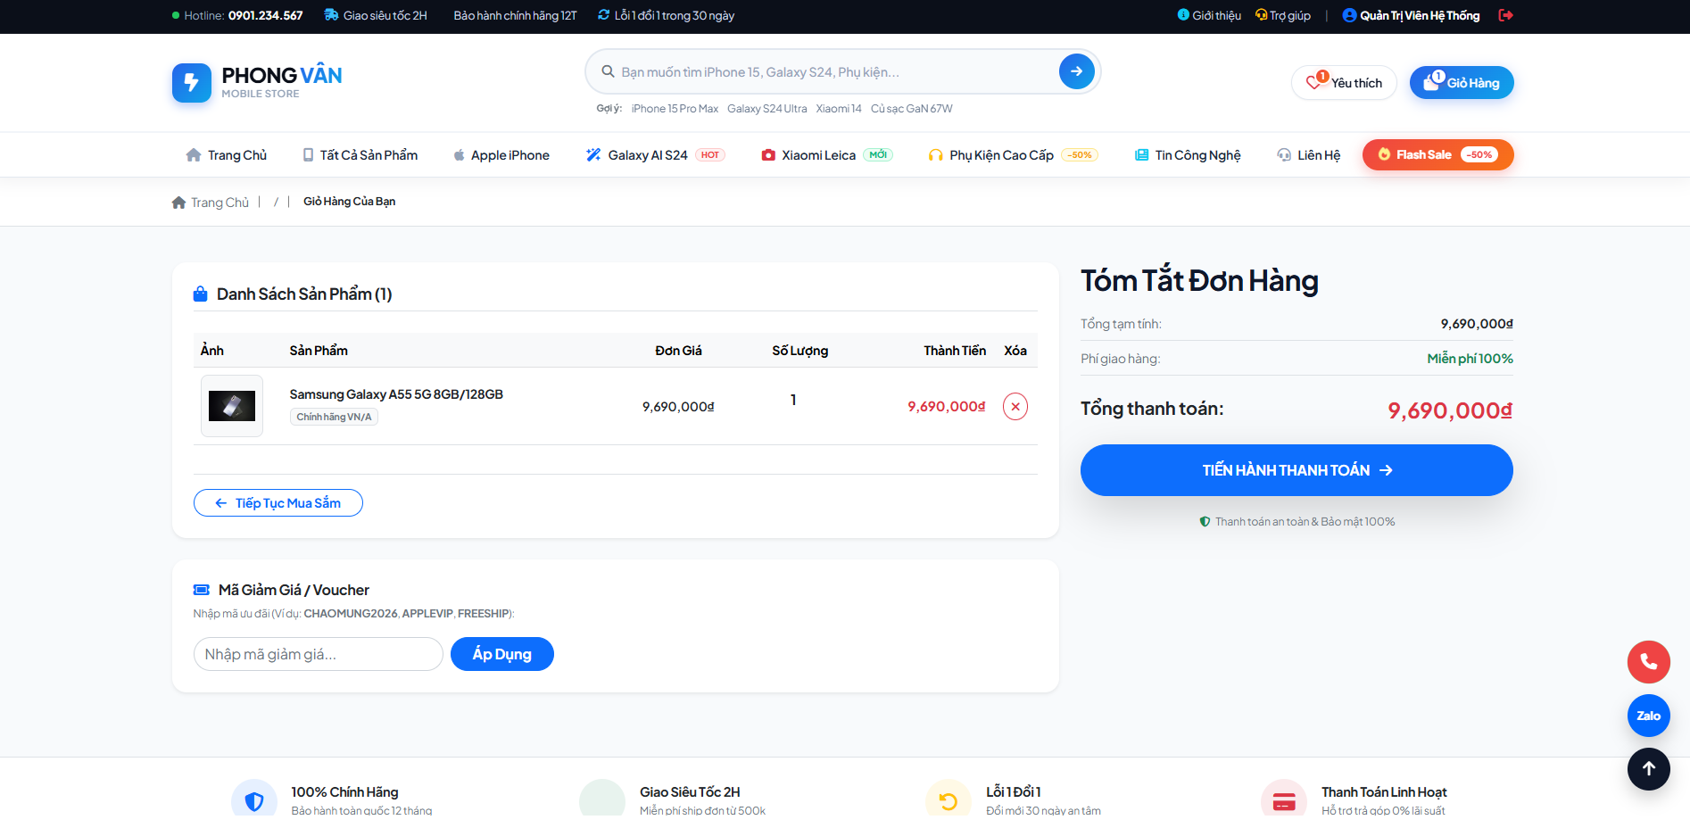1690x828 pixels.
Task: Submit search with blue arrow button
Action: [x=1076, y=71]
